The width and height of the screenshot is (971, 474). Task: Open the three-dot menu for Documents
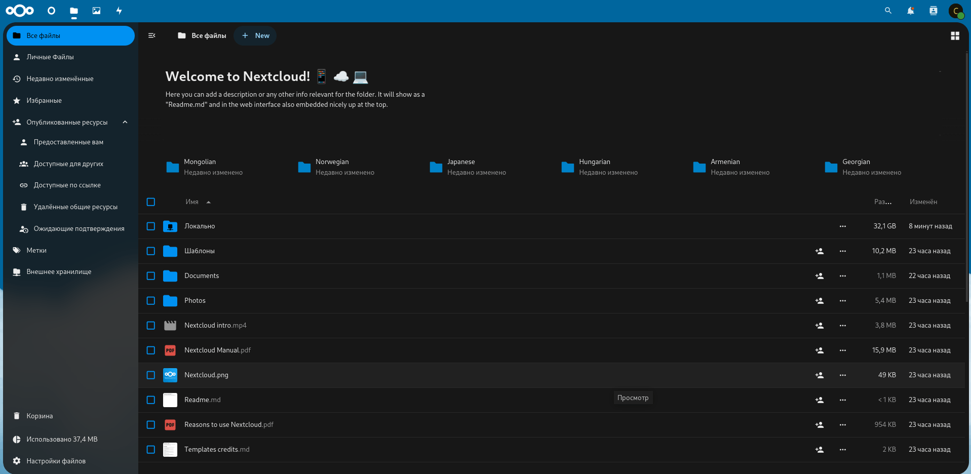[842, 276]
